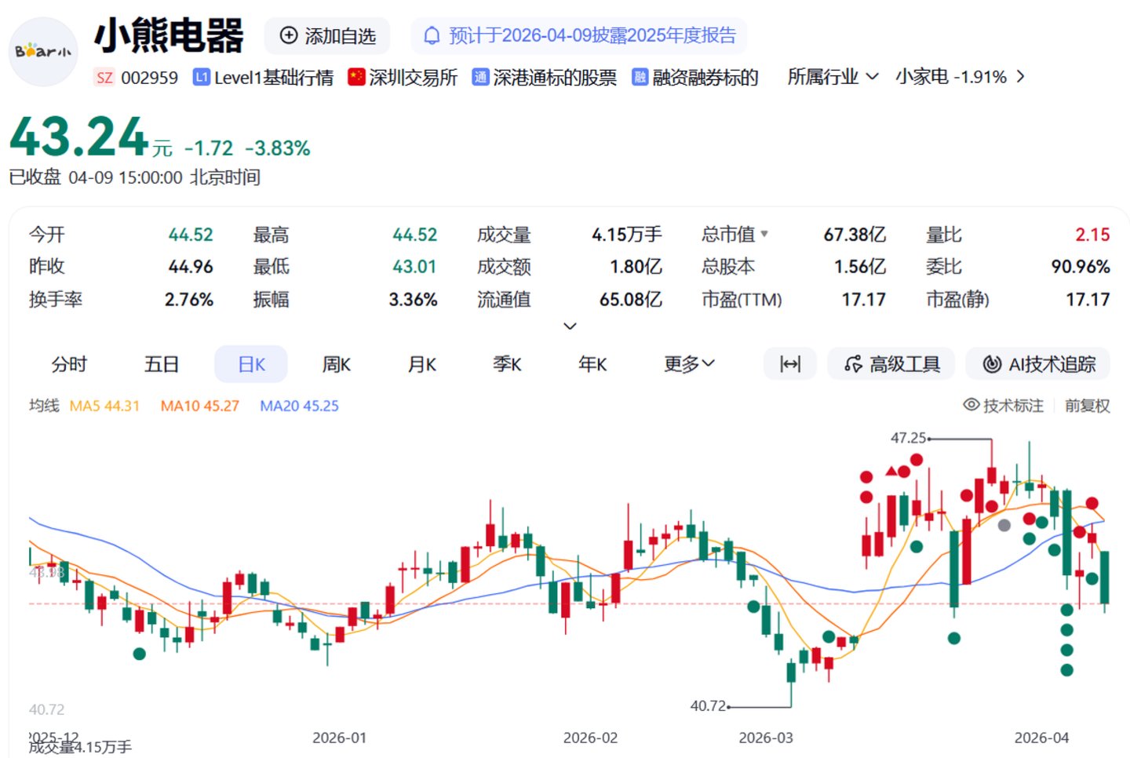Click the Level1 基础行情 badge
The width and height of the screenshot is (1130, 758).
point(264,77)
